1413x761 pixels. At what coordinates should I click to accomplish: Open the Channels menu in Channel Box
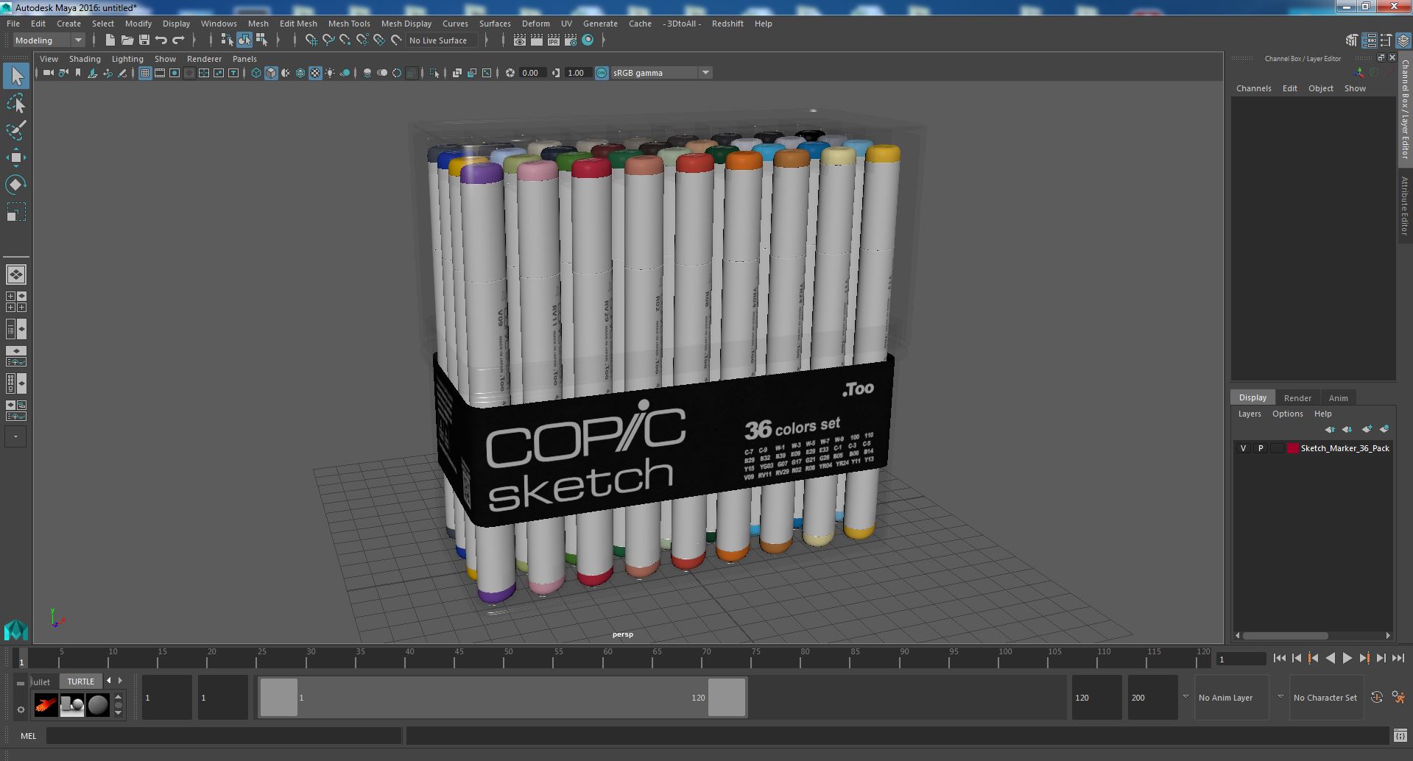pos(1253,88)
